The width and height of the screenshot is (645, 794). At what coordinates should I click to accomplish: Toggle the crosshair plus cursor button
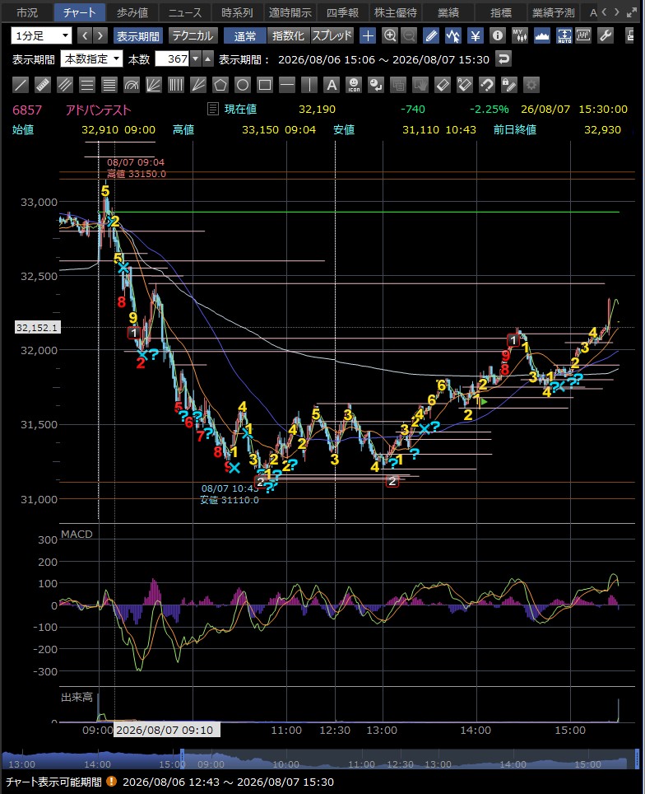click(368, 36)
